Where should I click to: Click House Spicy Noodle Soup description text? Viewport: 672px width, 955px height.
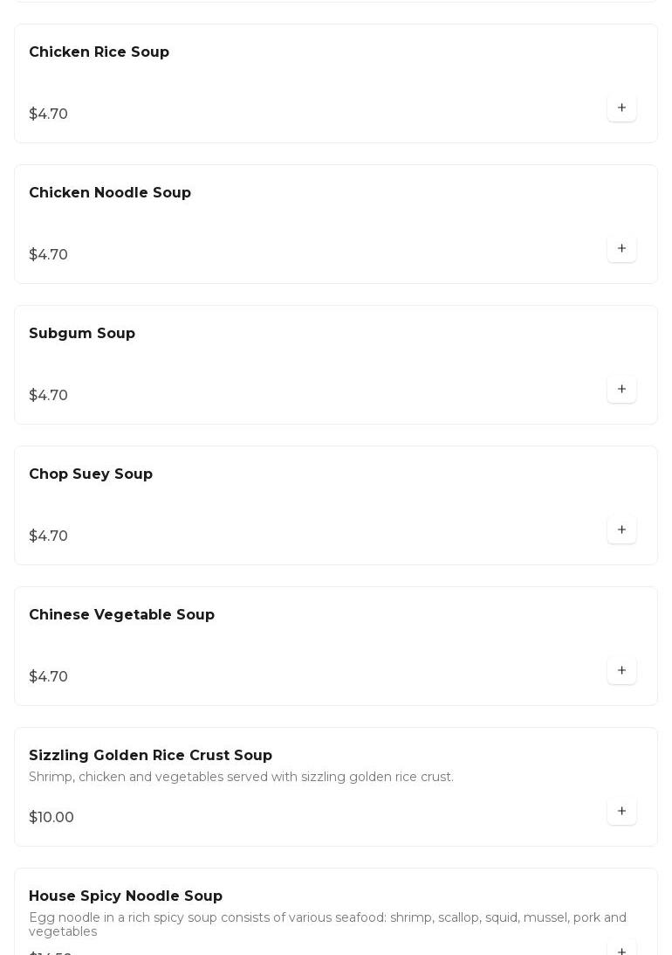pyautogui.click(x=327, y=924)
